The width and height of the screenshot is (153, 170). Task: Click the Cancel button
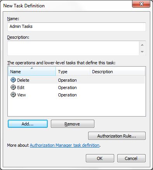point(131,158)
